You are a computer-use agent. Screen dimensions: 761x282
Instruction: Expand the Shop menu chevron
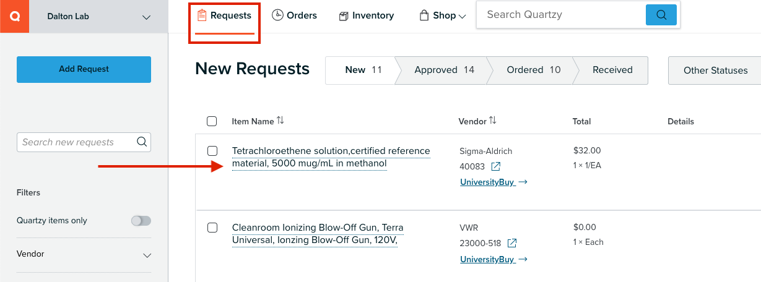pos(462,17)
